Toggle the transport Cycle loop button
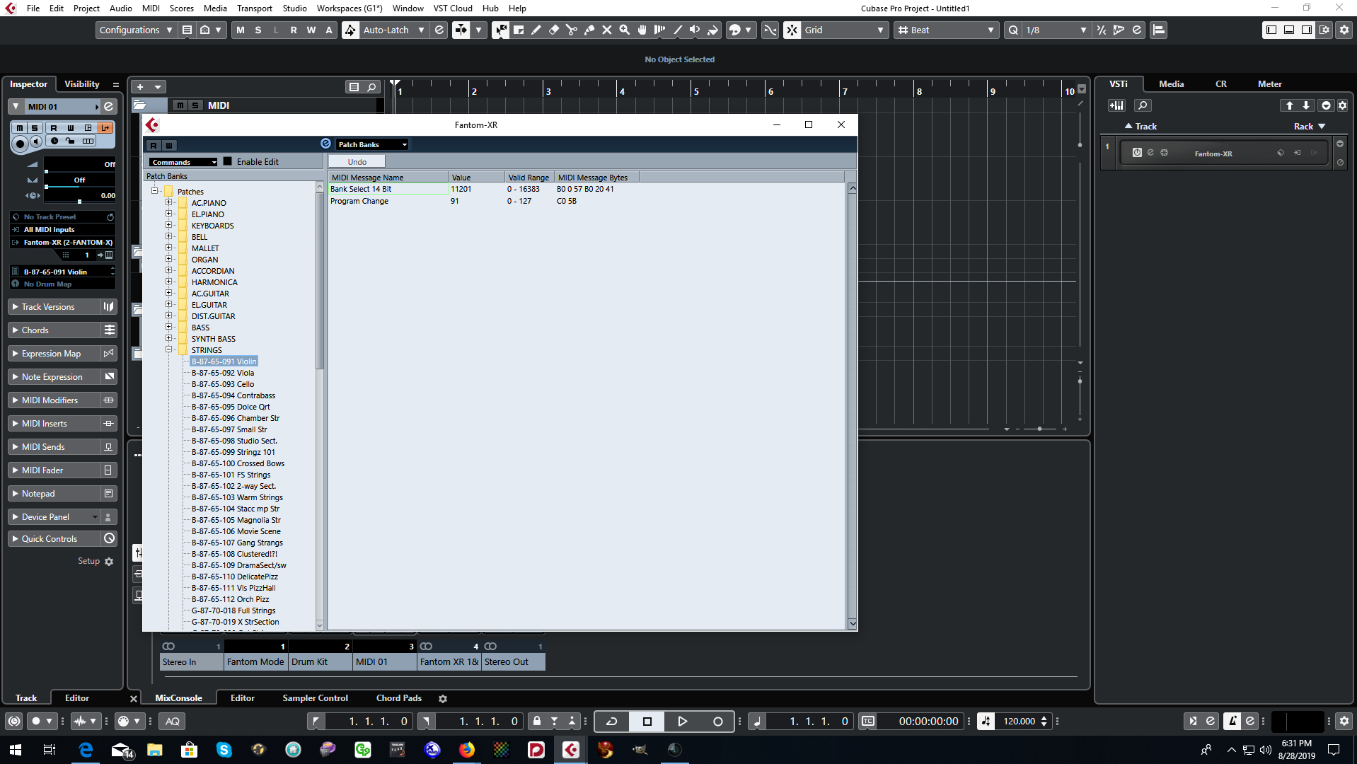Image resolution: width=1357 pixels, height=764 pixels. click(612, 721)
